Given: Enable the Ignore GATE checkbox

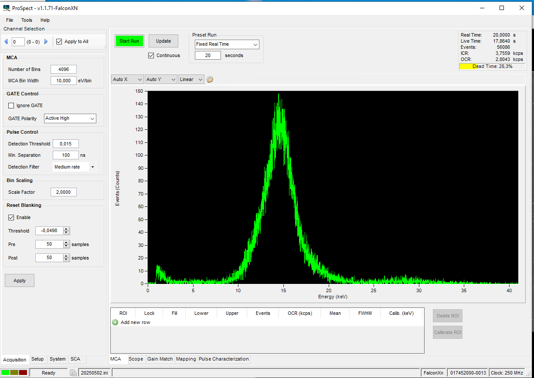Looking at the screenshot, I should (11, 105).
